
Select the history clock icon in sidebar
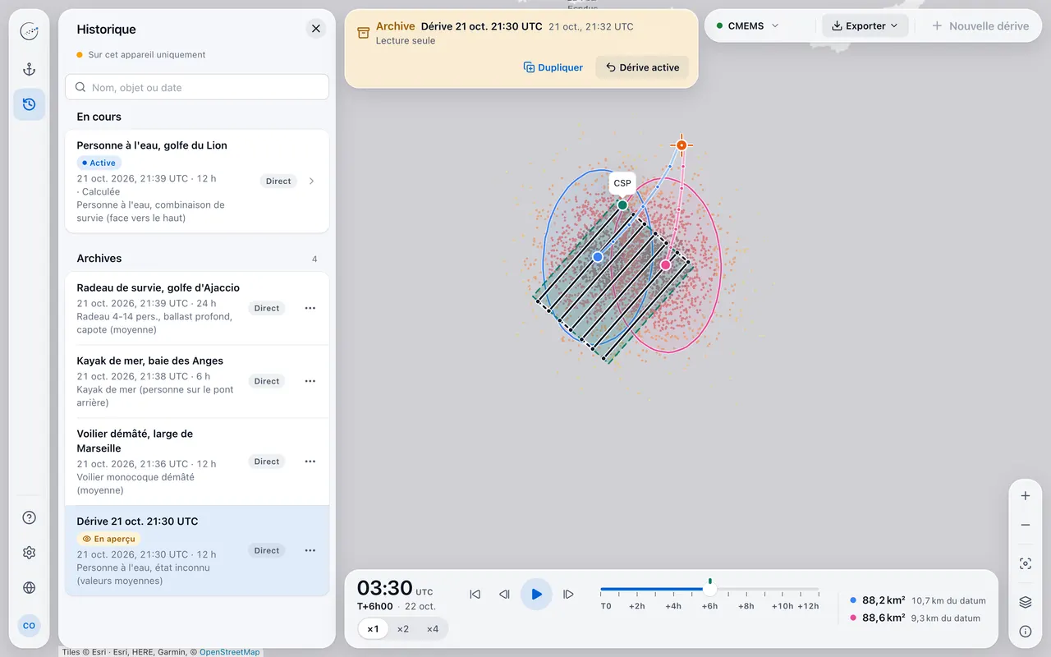[29, 104]
